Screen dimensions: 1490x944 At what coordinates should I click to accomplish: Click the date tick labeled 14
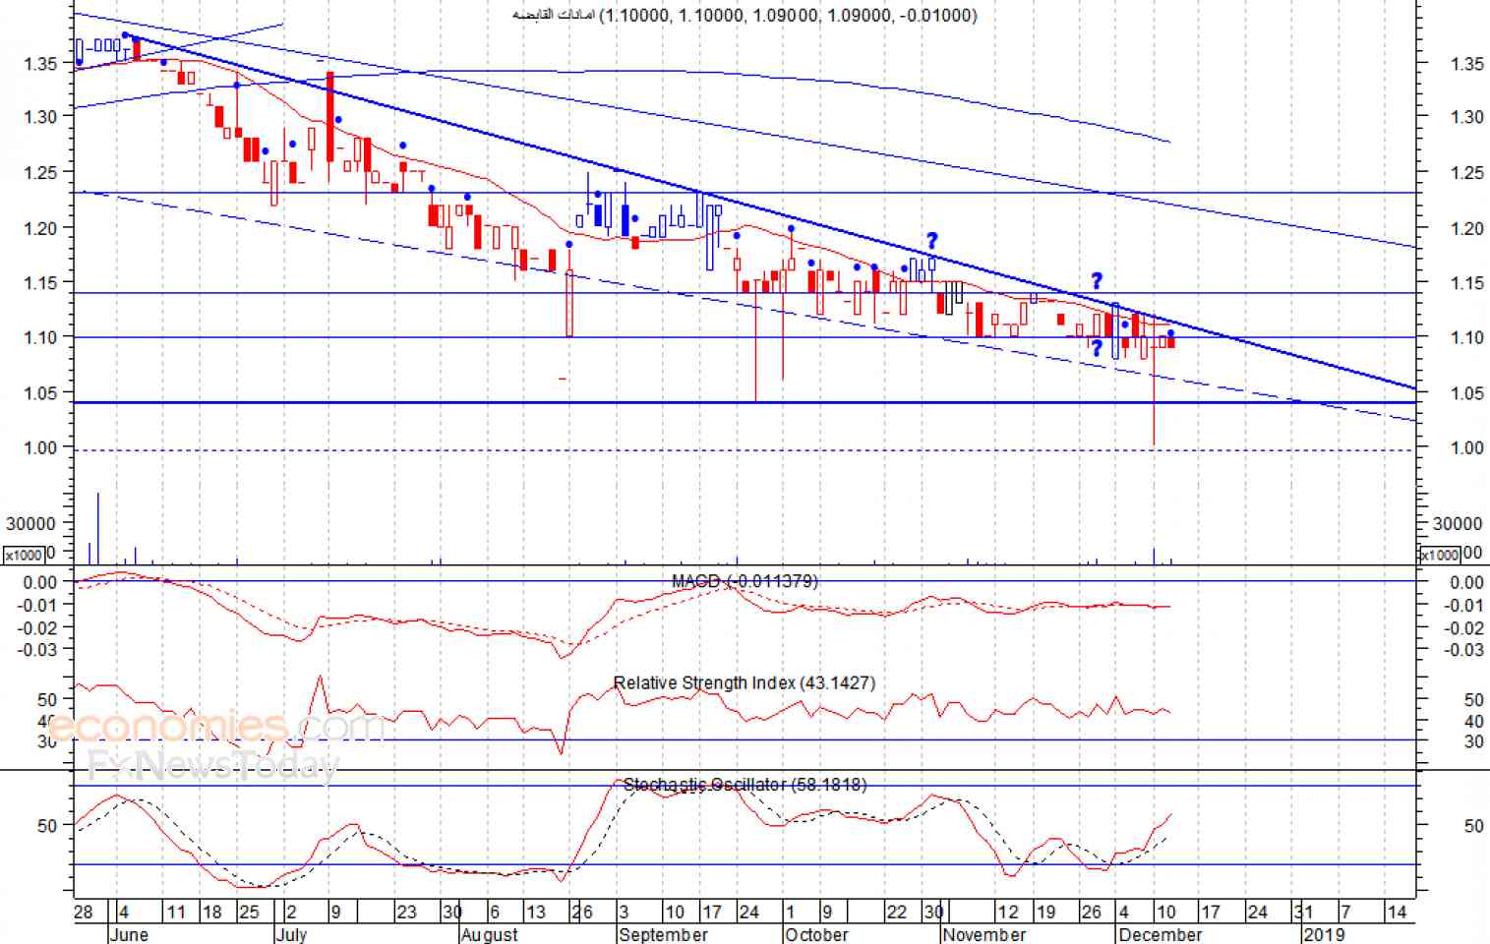(1397, 912)
